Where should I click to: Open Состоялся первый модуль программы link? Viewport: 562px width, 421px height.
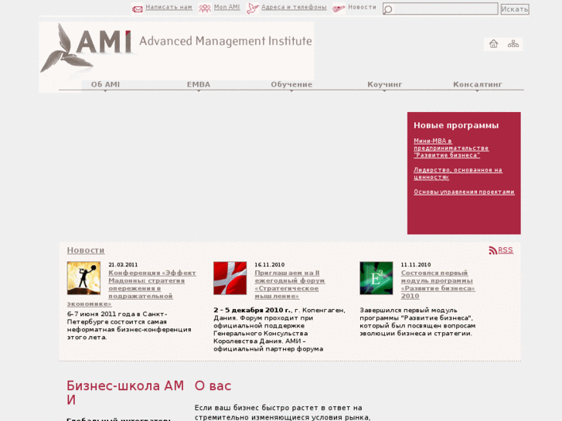coord(438,284)
